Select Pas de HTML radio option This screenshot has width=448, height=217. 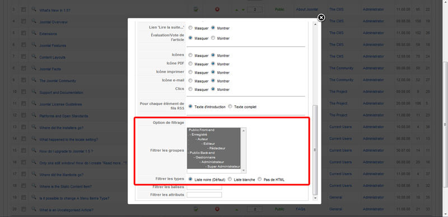(x=259, y=180)
